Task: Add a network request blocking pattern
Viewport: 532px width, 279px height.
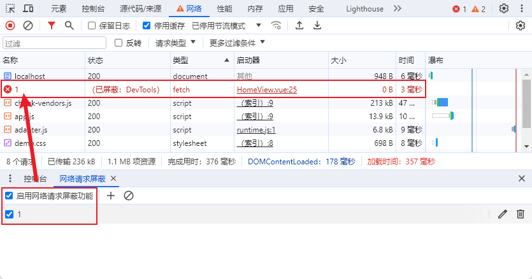Action: pyautogui.click(x=111, y=196)
